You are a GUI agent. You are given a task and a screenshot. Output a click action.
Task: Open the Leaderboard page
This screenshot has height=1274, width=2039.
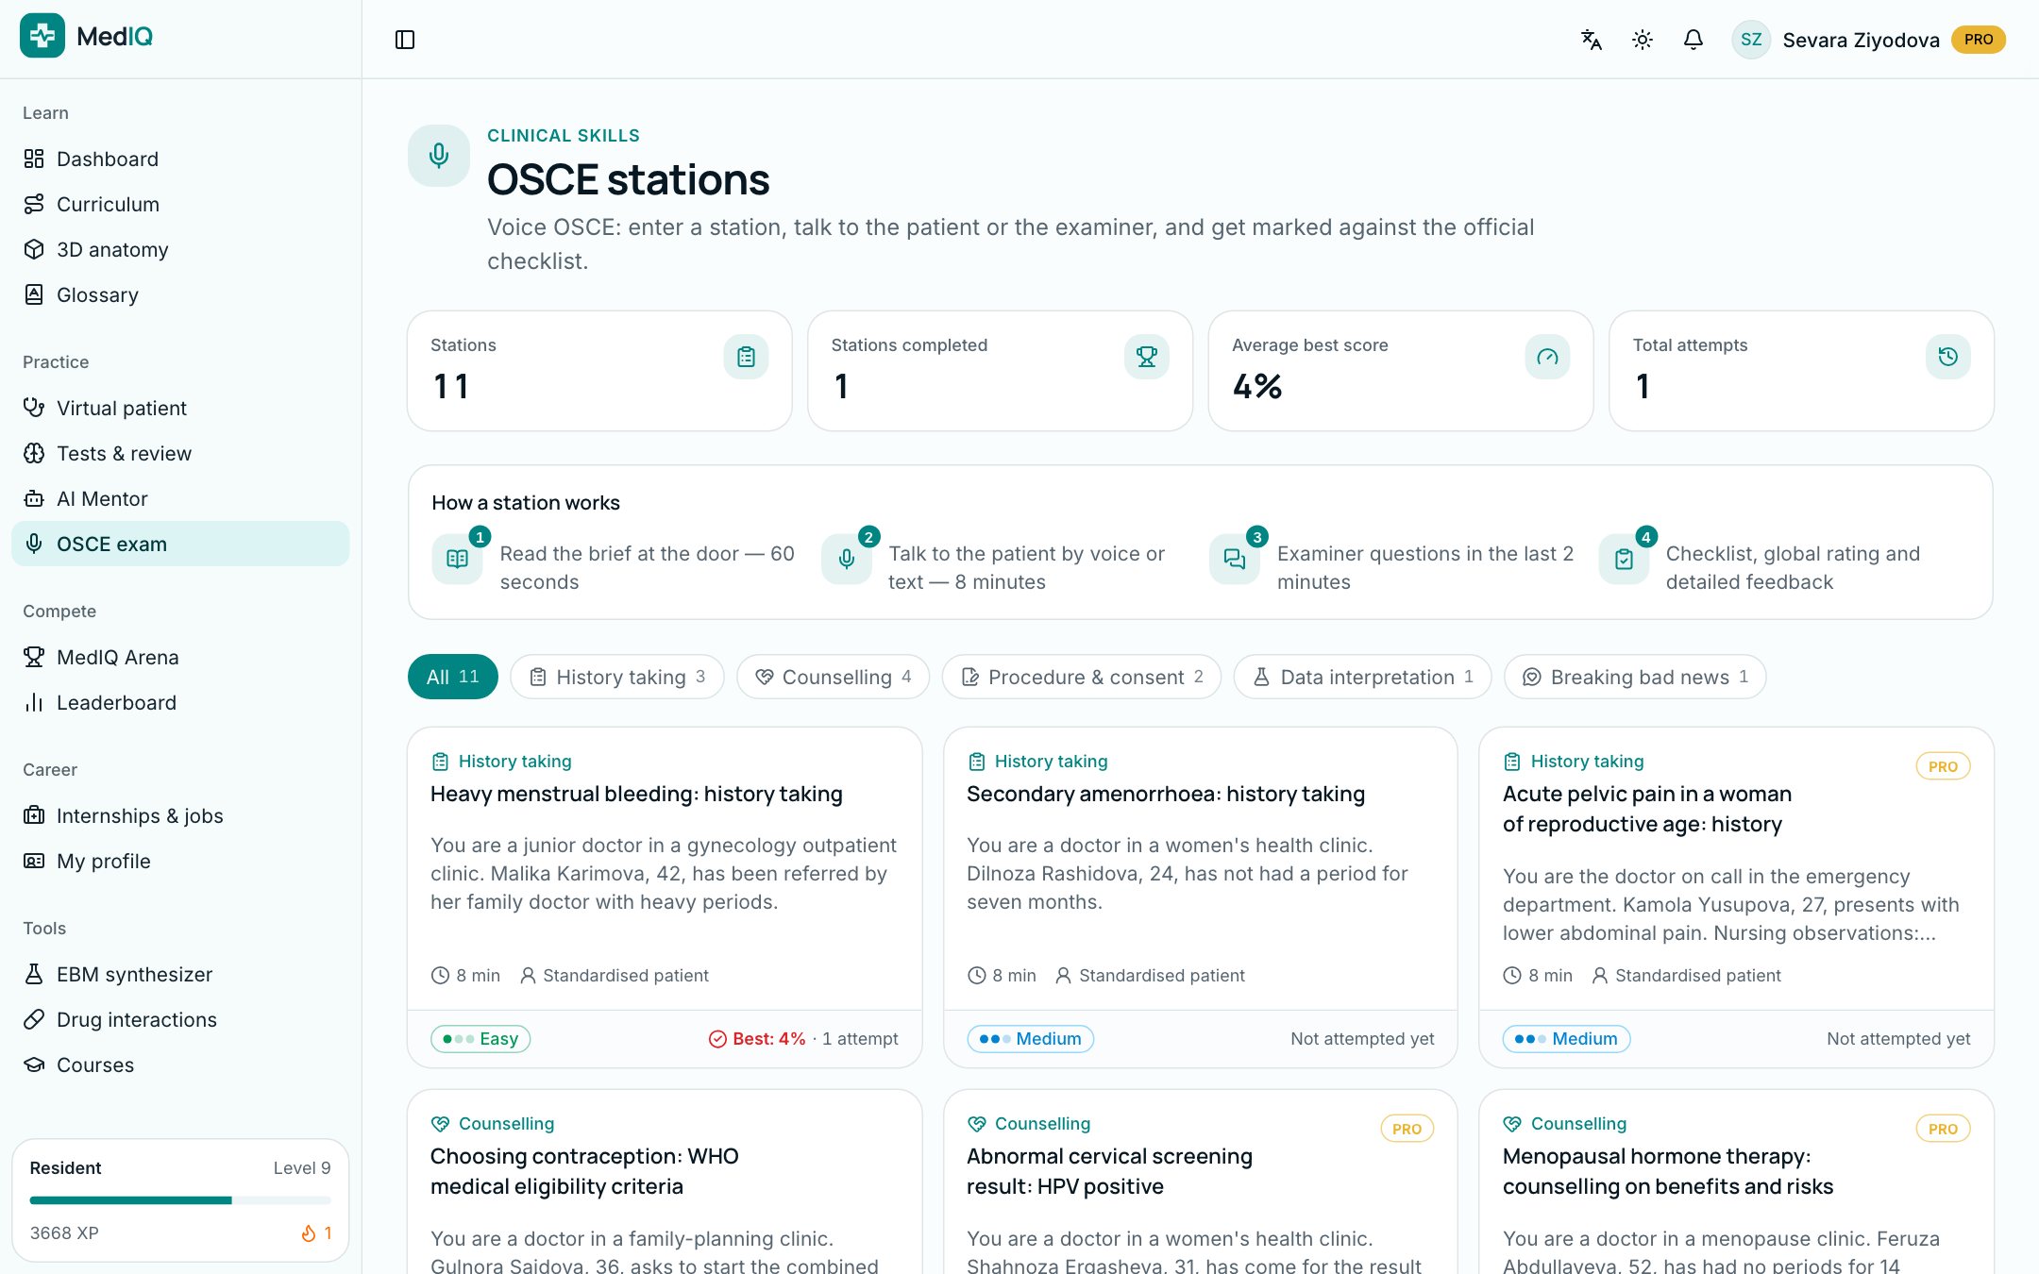(180, 702)
